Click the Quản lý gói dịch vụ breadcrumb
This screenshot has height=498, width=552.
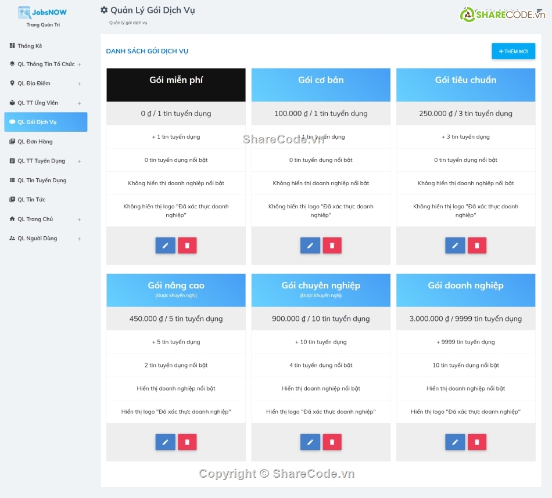pos(128,23)
